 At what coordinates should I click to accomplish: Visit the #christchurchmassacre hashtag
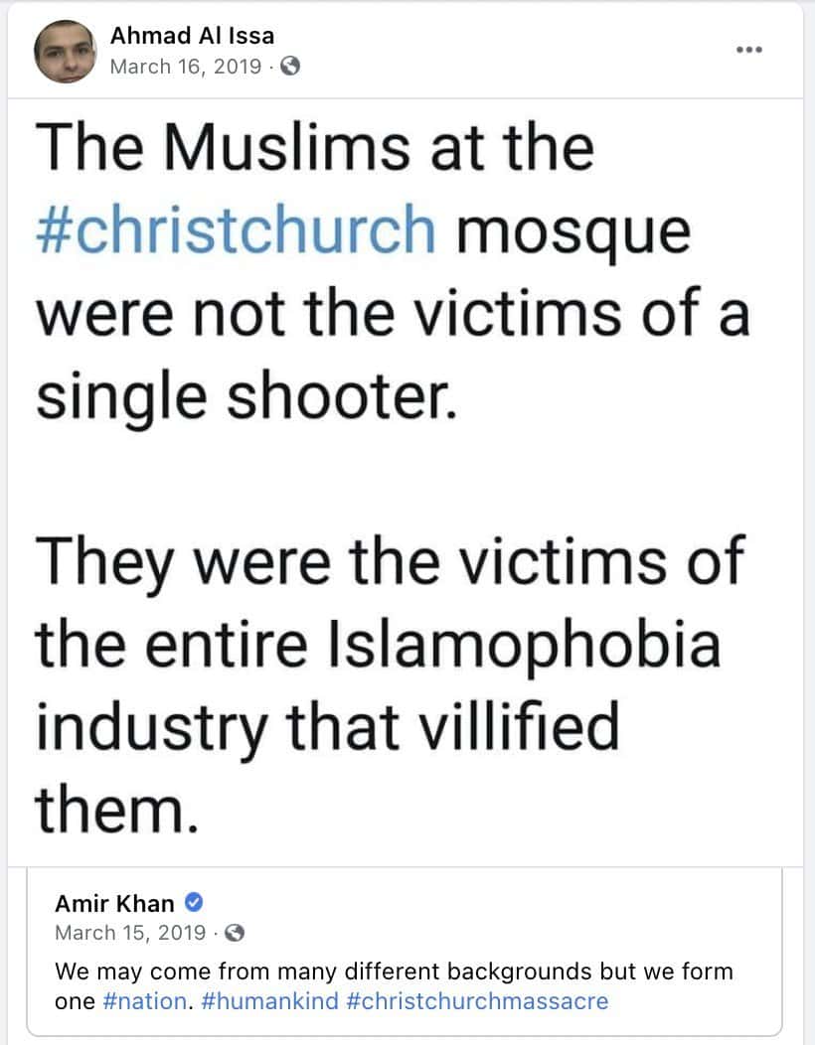[477, 1000]
